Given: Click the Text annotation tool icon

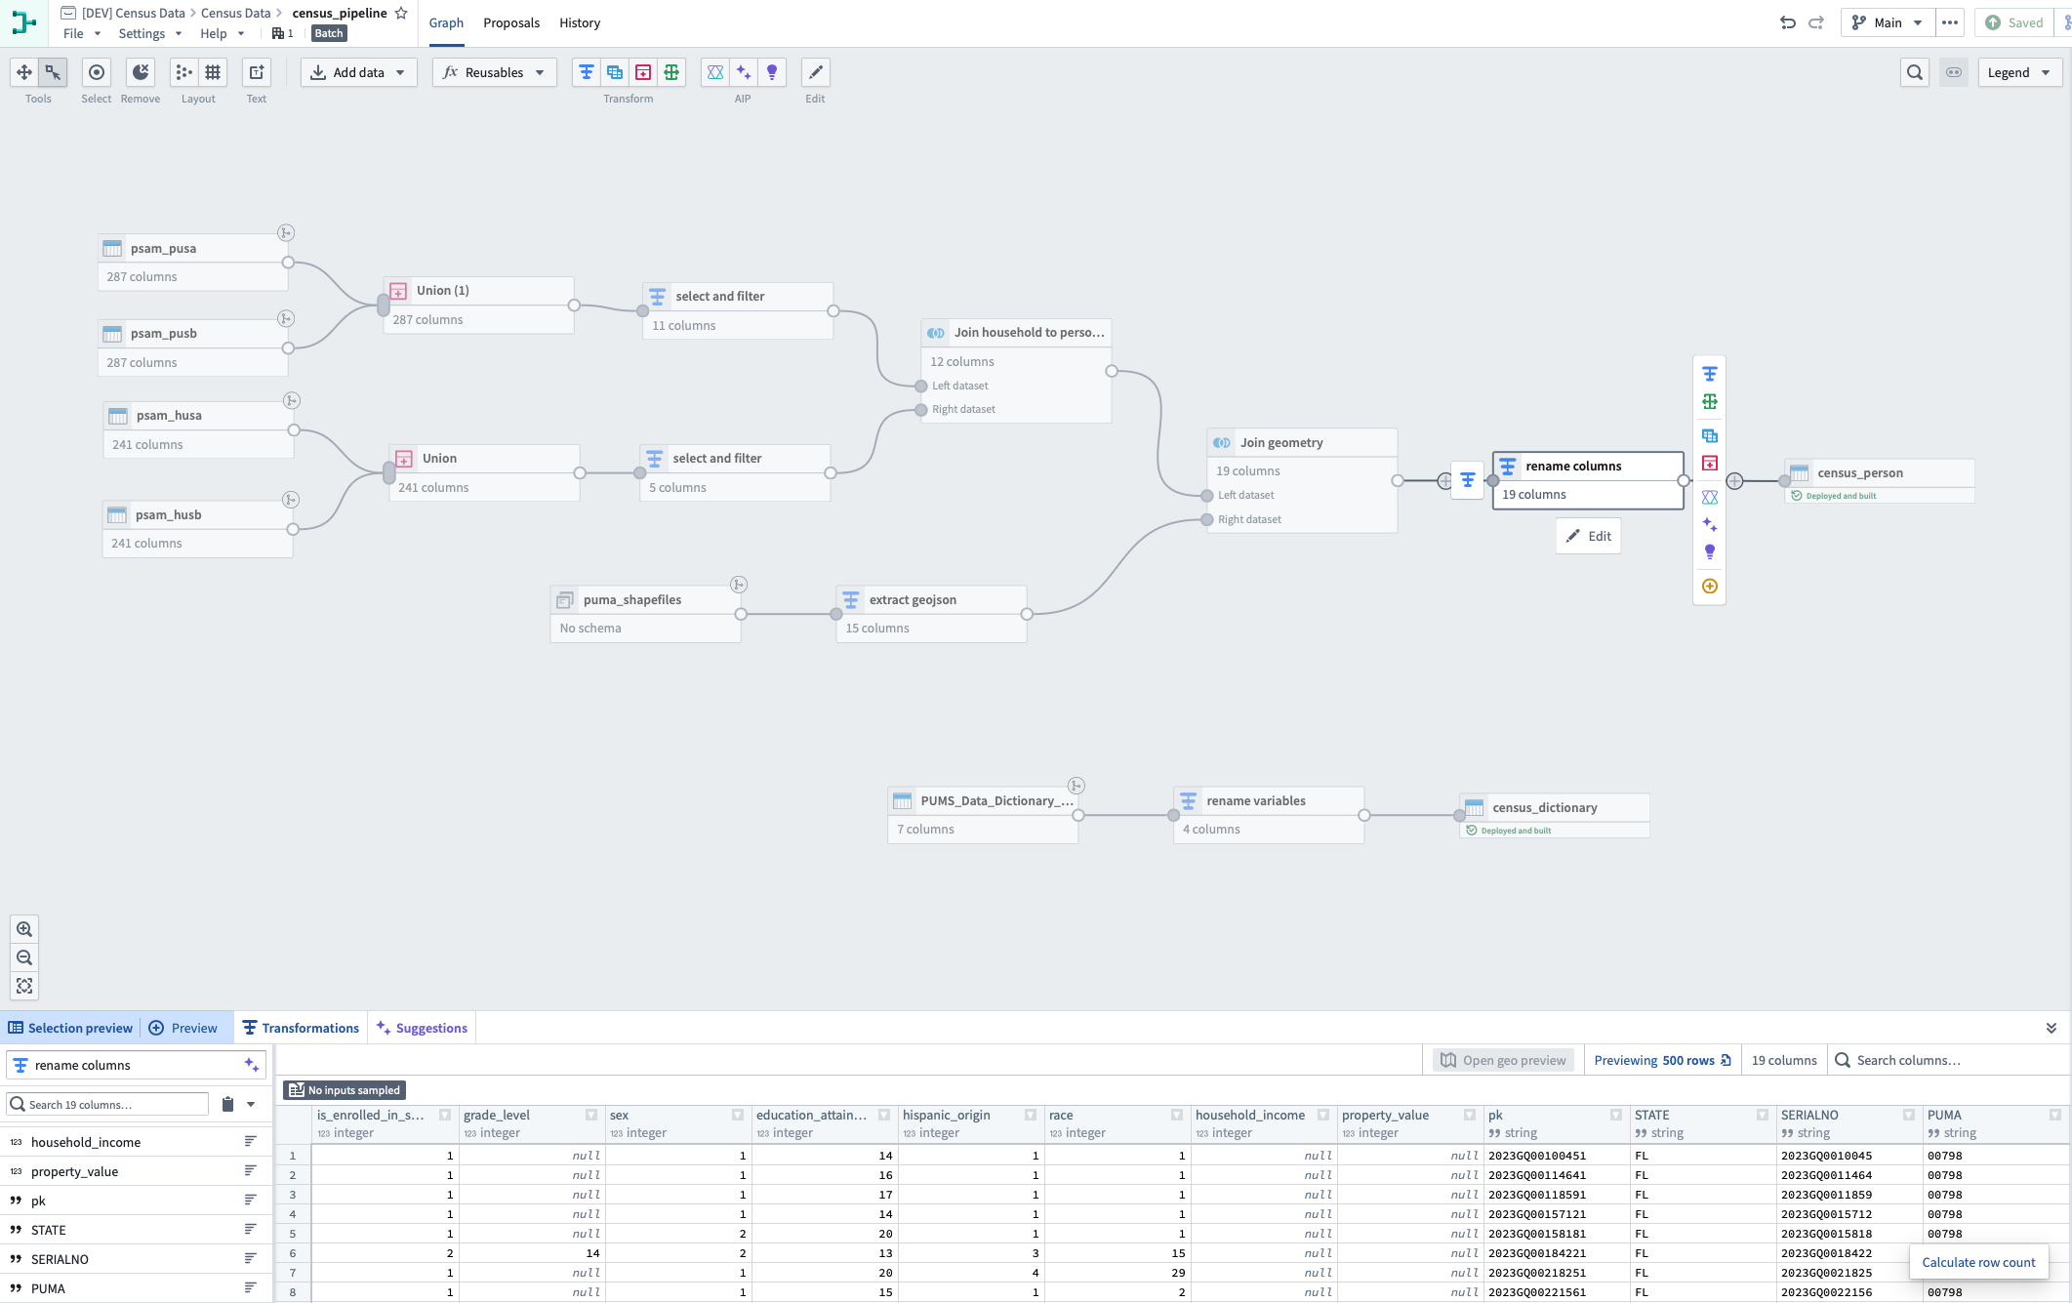Looking at the screenshot, I should coord(256,72).
